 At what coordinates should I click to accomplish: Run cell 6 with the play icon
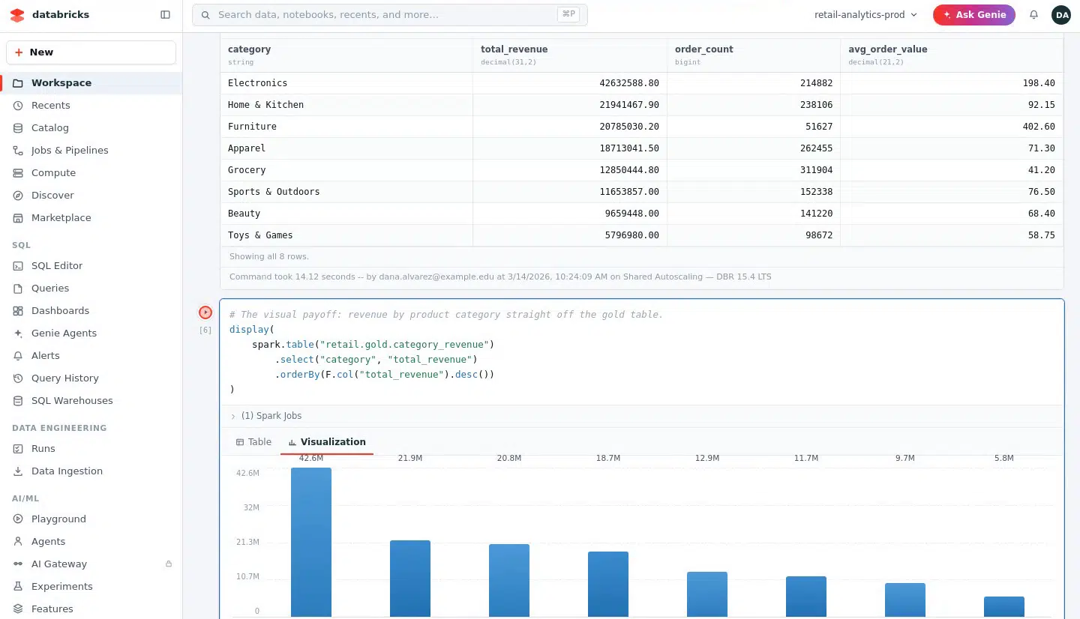click(x=205, y=312)
